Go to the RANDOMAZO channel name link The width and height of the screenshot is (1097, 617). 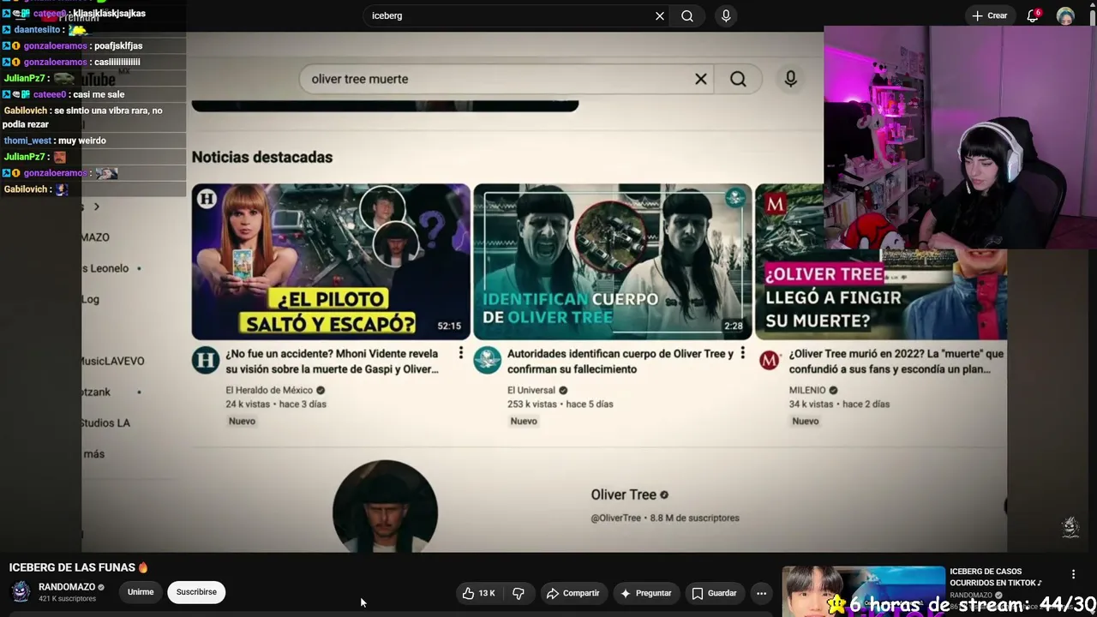coord(67,587)
